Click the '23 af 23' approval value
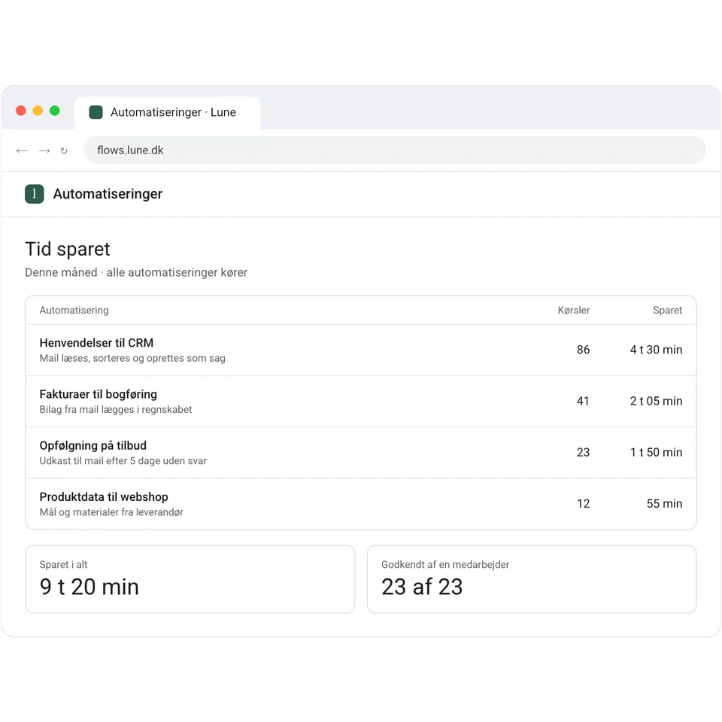722x722 pixels. tap(422, 587)
